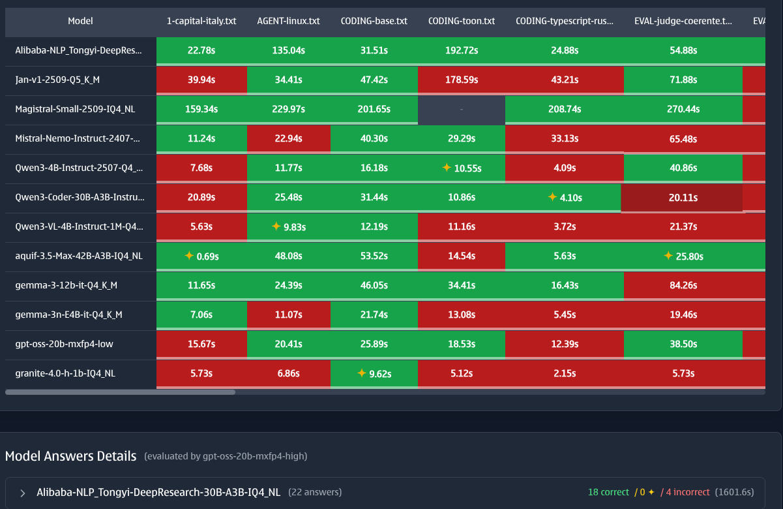Click the gpt-oss-20b-mxfp4-low model name
The width and height of the screenshot is (783, 509).
[64, 344]
